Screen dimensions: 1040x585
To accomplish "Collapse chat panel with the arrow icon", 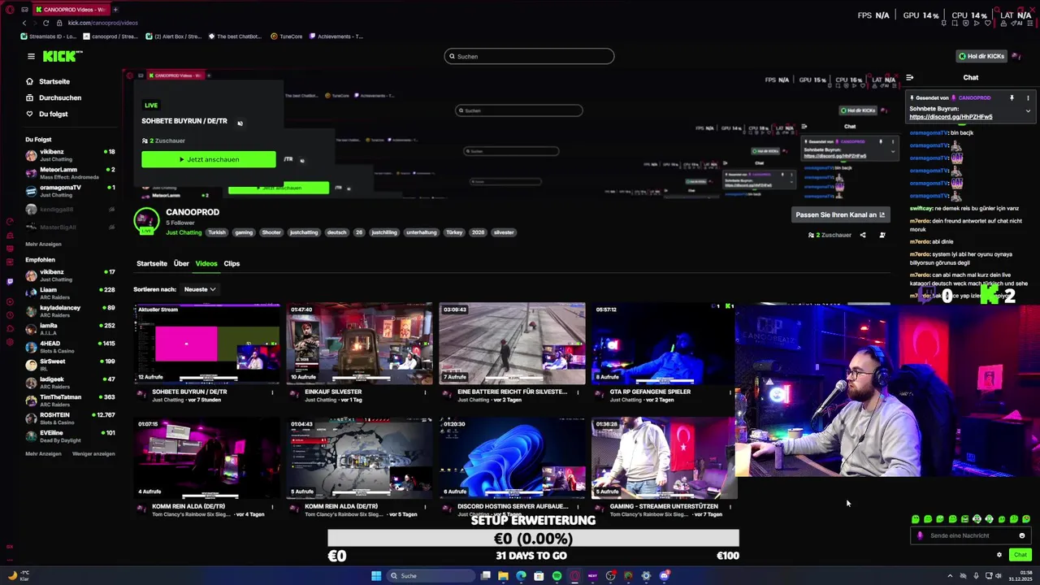I will click(x=909, y=77).
